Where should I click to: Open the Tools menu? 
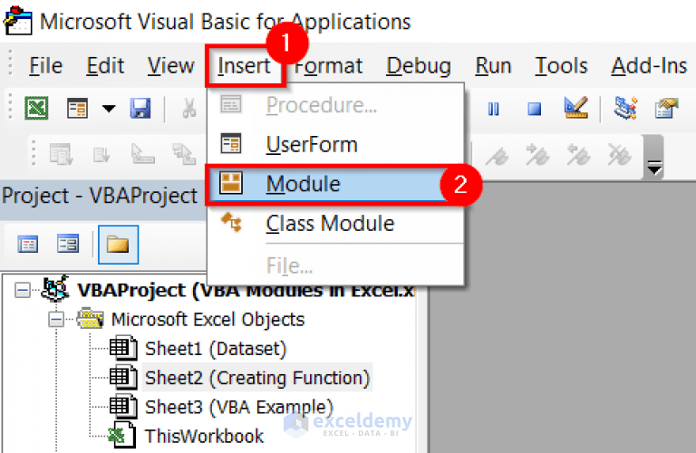coord(561,66)
